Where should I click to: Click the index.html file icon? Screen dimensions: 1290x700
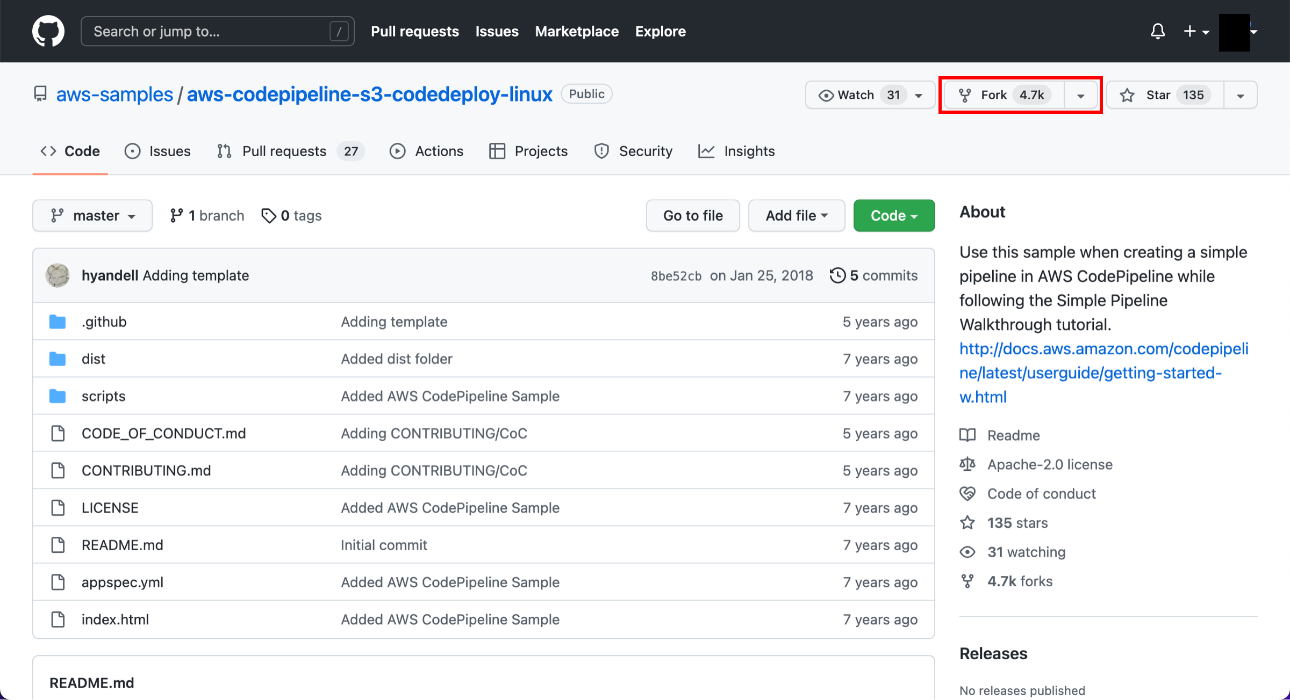pos(58,619)
